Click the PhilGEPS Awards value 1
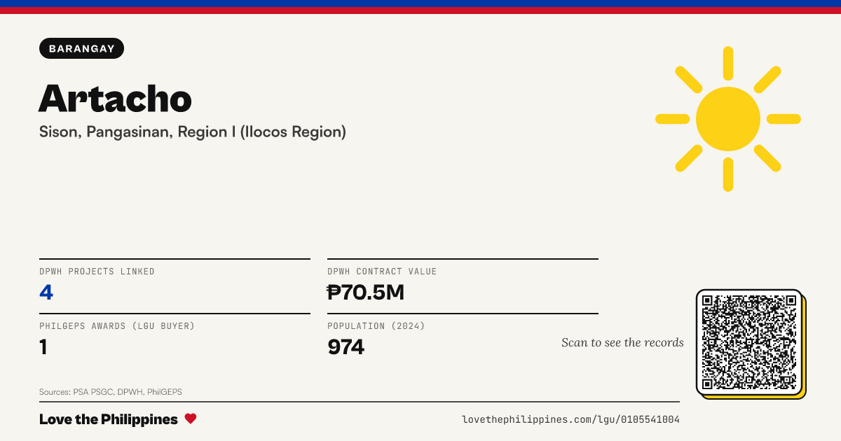841x441 pixels. click(x=43, y=346)
